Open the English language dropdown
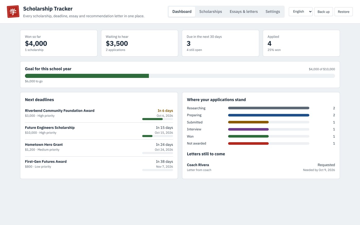This screenshot has width=360, height=225. click(301, 12)
